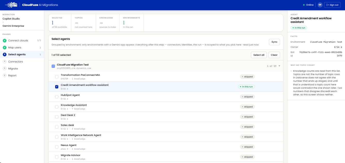Image resolution: width=345 pixels, height=163 pixels.
Task: Click the Migrate Advisor agent name
Action: pos(71,155)
